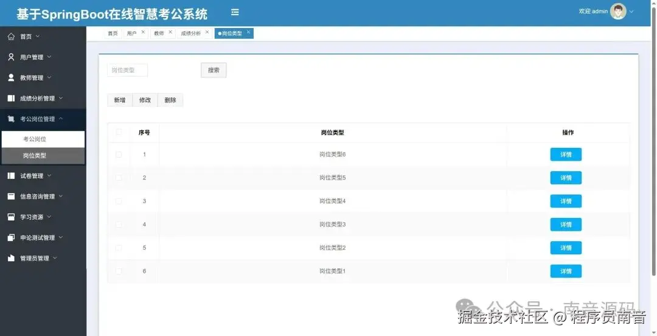The image size is (657, 336).
Task: Click the 管理员管理 sidebar icon
Action: coord(12,258)
